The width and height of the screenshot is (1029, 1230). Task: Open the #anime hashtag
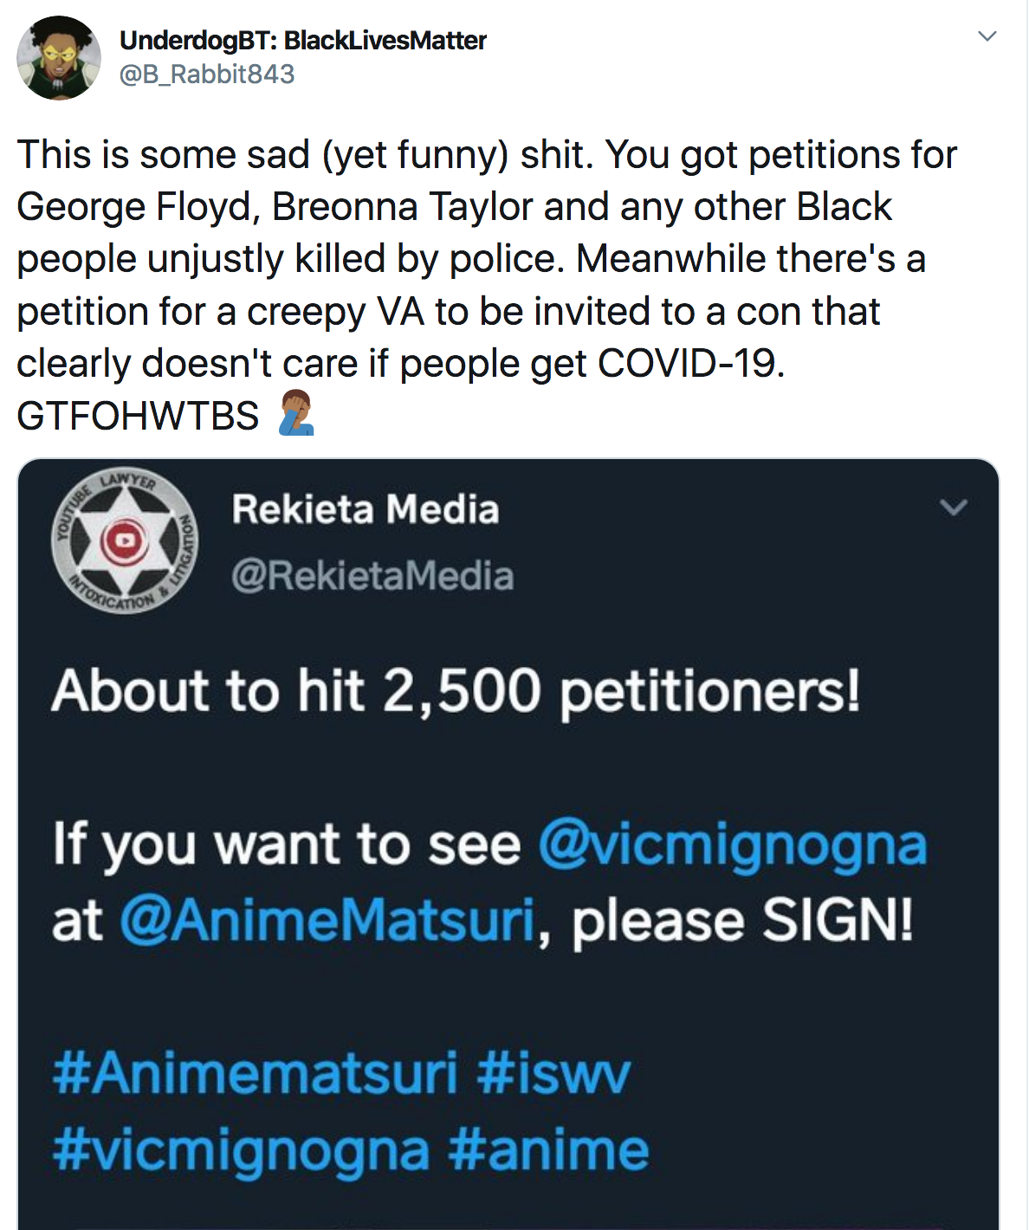(548, 1150)
